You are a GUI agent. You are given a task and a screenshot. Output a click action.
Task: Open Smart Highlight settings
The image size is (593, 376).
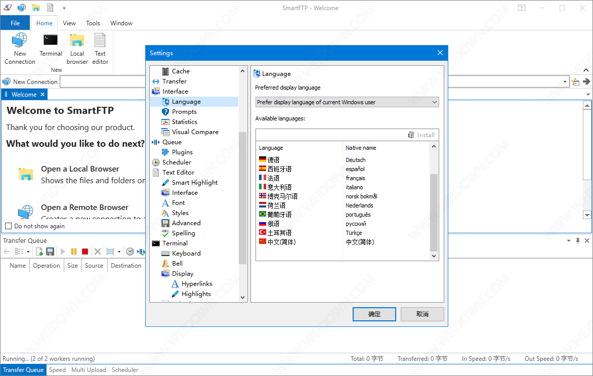(x=195, y=182)
